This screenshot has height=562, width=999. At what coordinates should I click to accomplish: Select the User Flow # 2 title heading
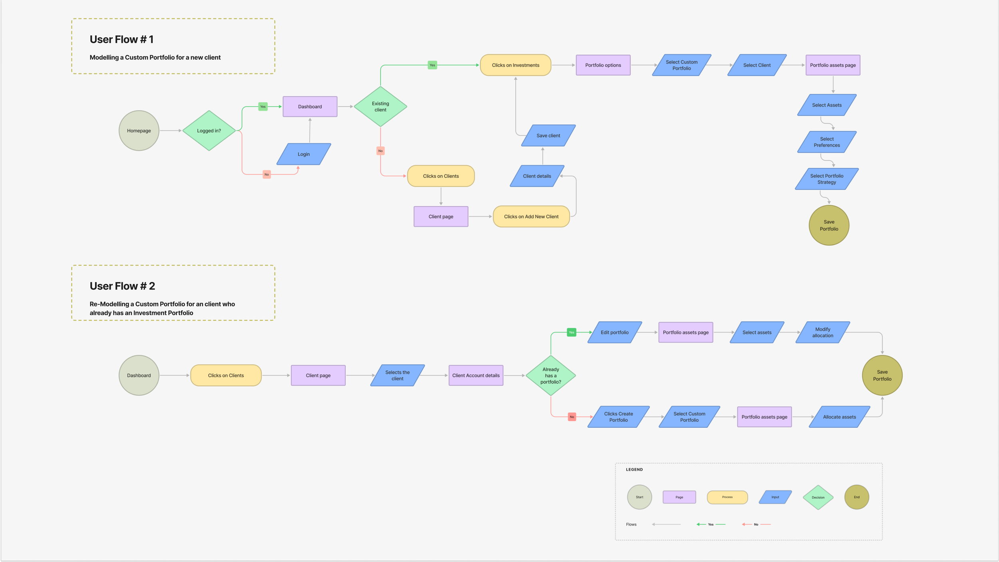[122, 286]
